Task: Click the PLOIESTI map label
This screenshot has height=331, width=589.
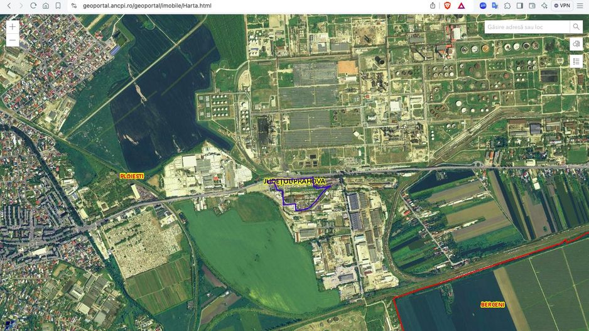Action: 131,176
